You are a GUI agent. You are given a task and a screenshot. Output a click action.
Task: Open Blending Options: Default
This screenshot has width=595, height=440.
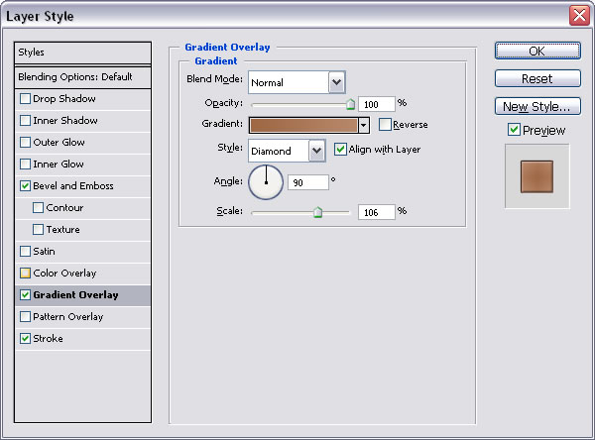pos(82,77)
